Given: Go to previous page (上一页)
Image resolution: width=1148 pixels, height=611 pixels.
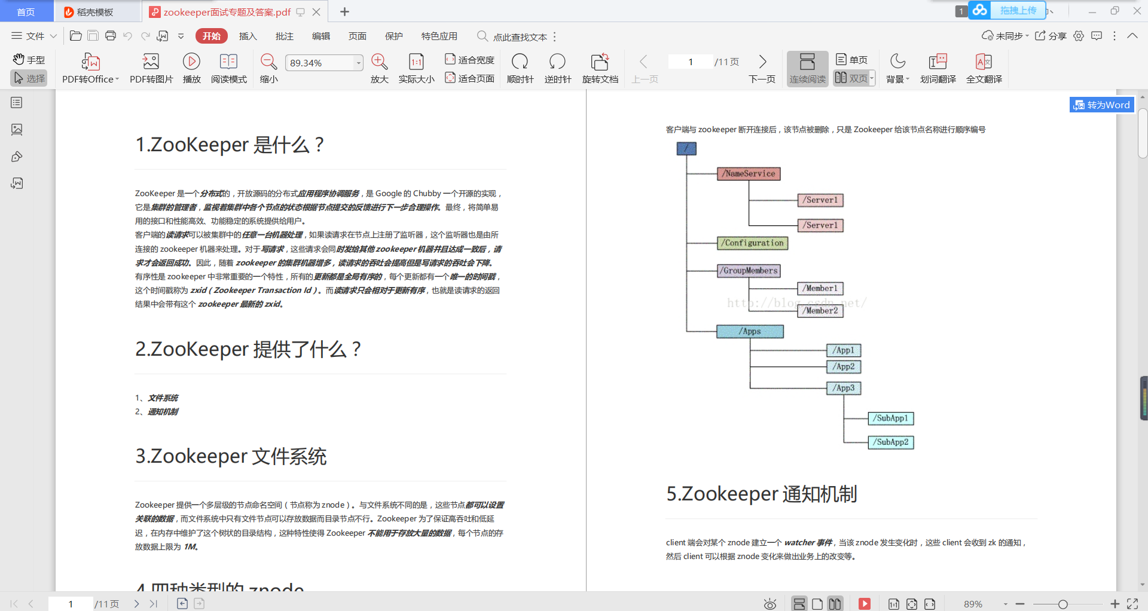Looking at the screenshot, I should [x=645, y=69].
